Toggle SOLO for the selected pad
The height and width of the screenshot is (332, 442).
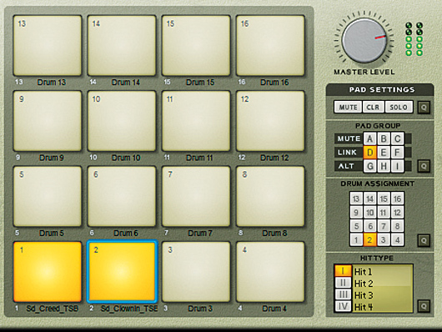(x=399, y=107)
